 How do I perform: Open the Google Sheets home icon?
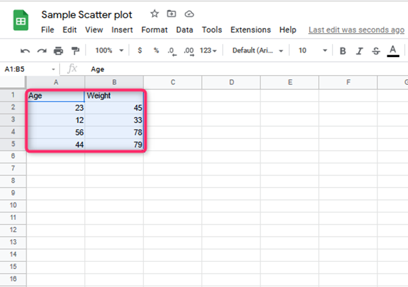coord(21,20)
